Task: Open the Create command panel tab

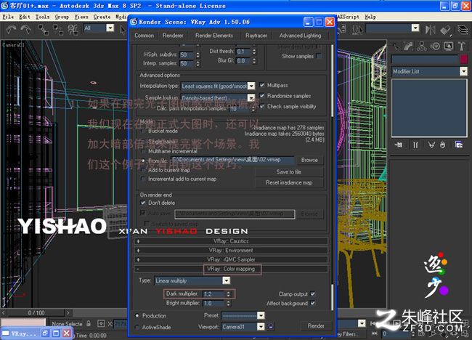Action: pyautogui.click(x=396, y=46)
